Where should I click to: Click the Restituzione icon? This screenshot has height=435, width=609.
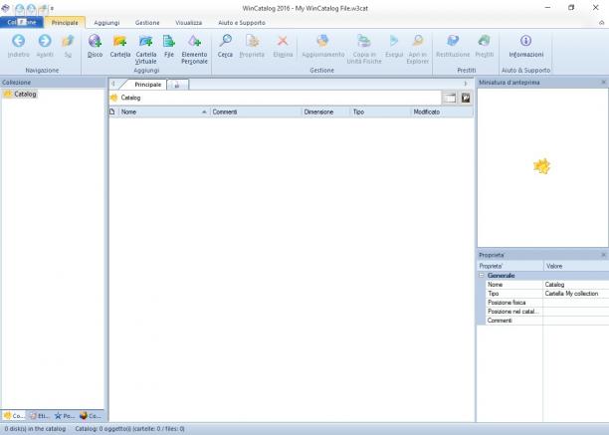click(453, 41)
